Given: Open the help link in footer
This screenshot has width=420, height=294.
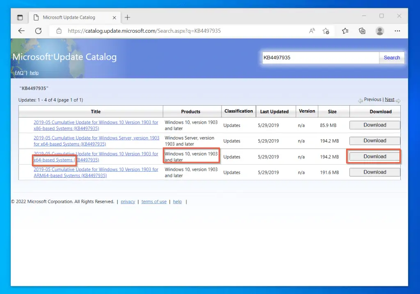Looking at the screenshot, I should tap(177, 202).
